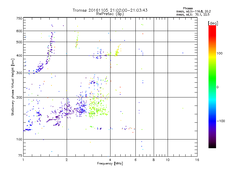Click the 'Stationary phase Virtual Height [km]' axis label
Screen dimensions: 232x174
click(12, 87)
